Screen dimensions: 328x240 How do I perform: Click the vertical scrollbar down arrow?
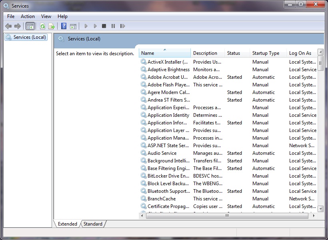coord(320,209)
